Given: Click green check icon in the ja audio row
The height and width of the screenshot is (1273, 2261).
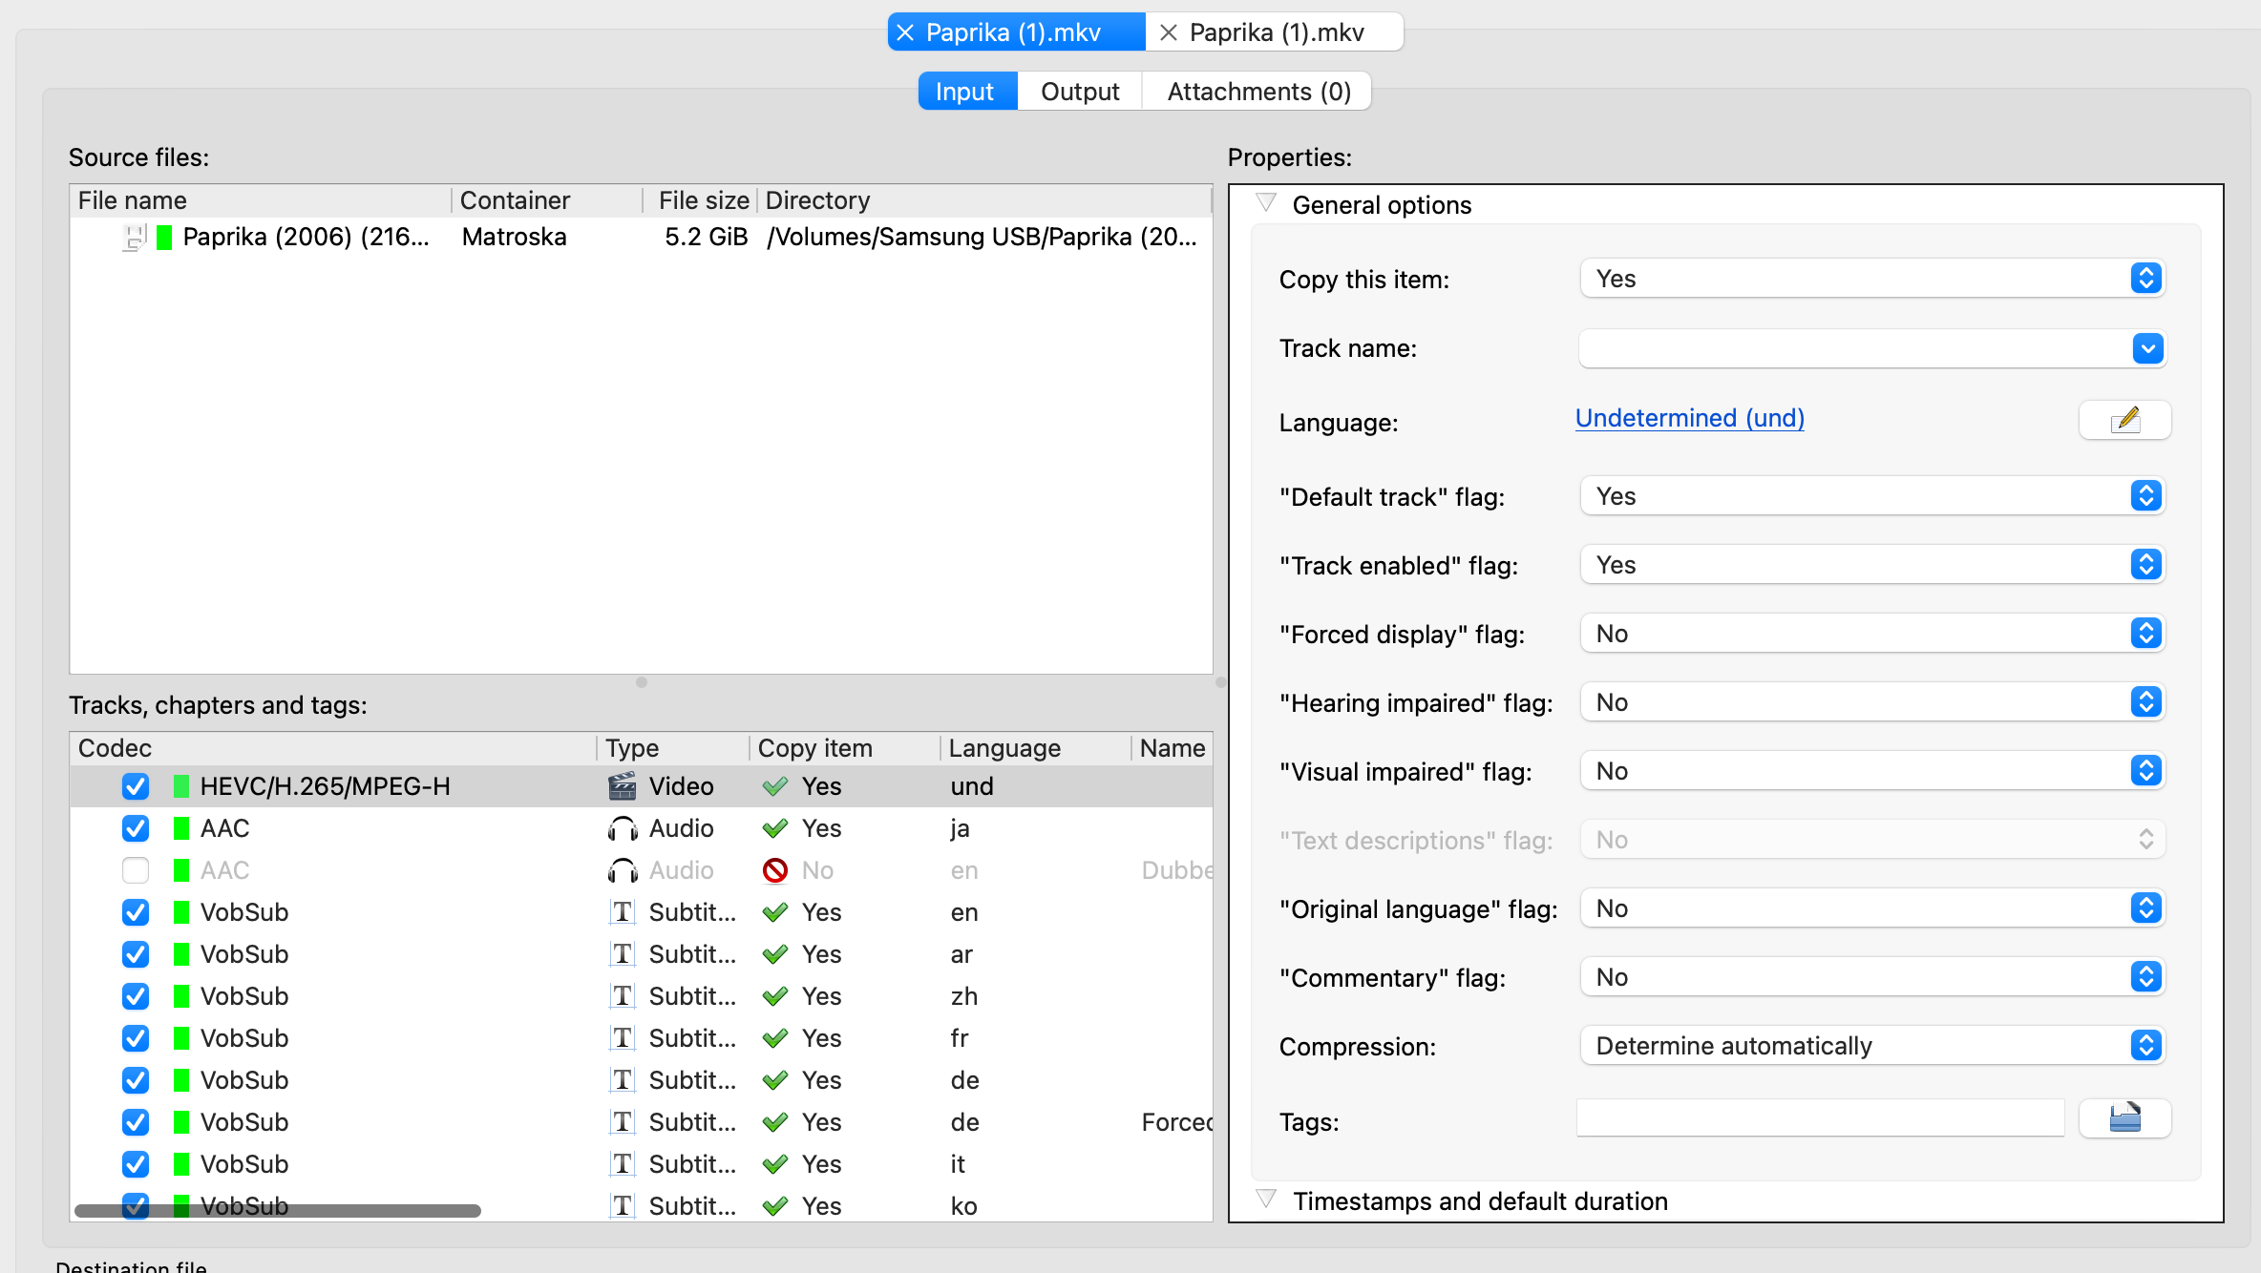Looking at the screenshot, I should pyautogui.click(x=775, y=828).
